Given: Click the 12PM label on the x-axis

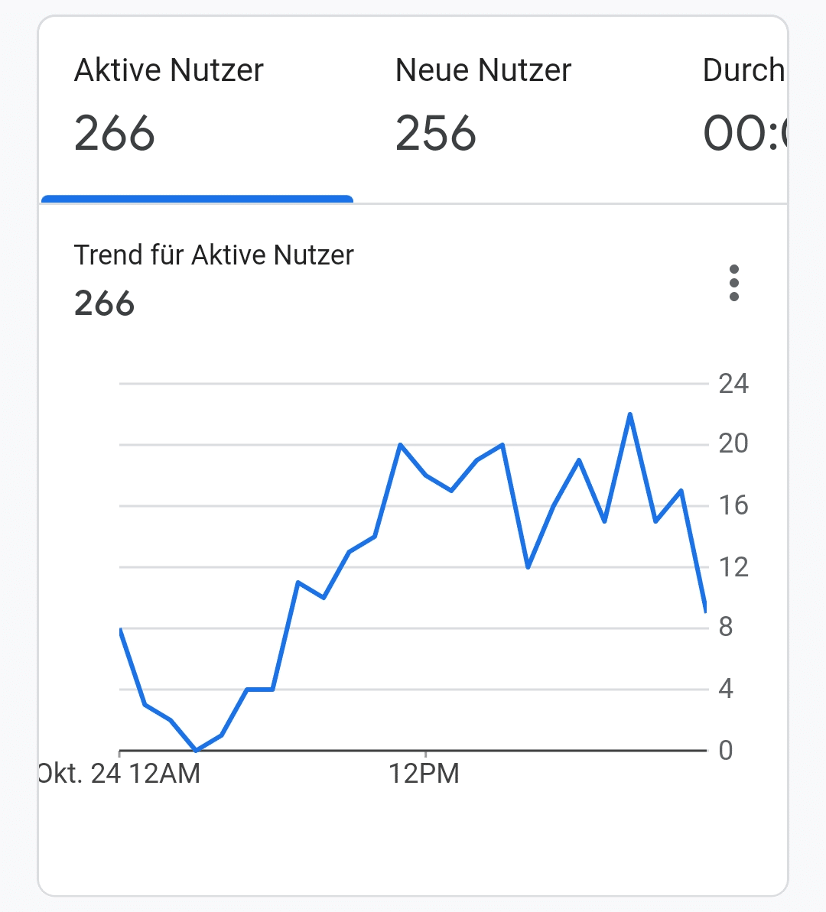Looking at the screenshot, I should [424, 774].
